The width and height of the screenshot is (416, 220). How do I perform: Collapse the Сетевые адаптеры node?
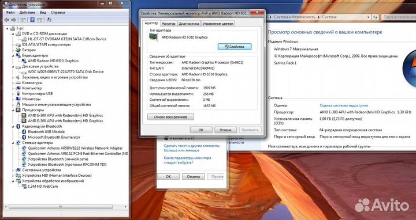point(13,143)
